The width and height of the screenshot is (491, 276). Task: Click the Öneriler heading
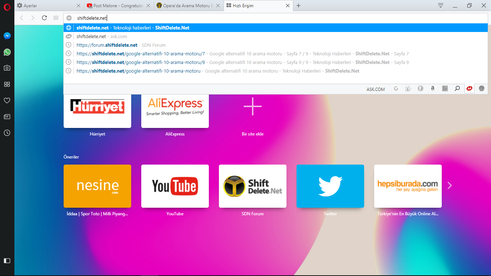point(72,157)
